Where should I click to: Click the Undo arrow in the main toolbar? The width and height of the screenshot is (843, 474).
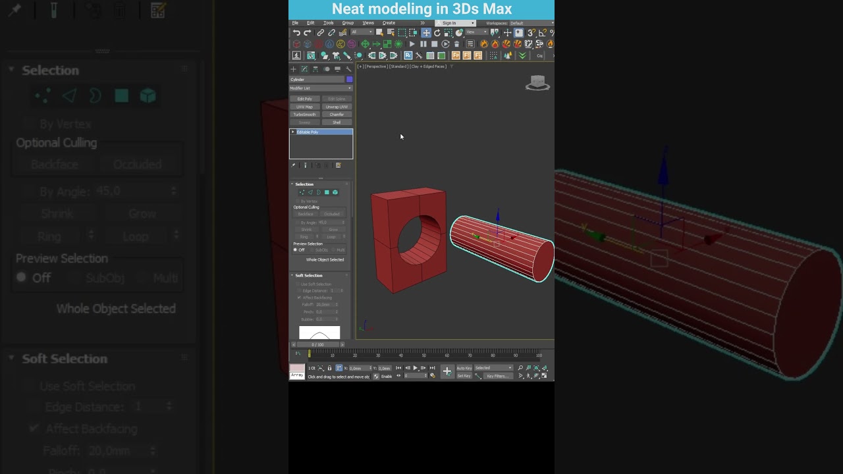pyautogui.click(x=296, y=33)
